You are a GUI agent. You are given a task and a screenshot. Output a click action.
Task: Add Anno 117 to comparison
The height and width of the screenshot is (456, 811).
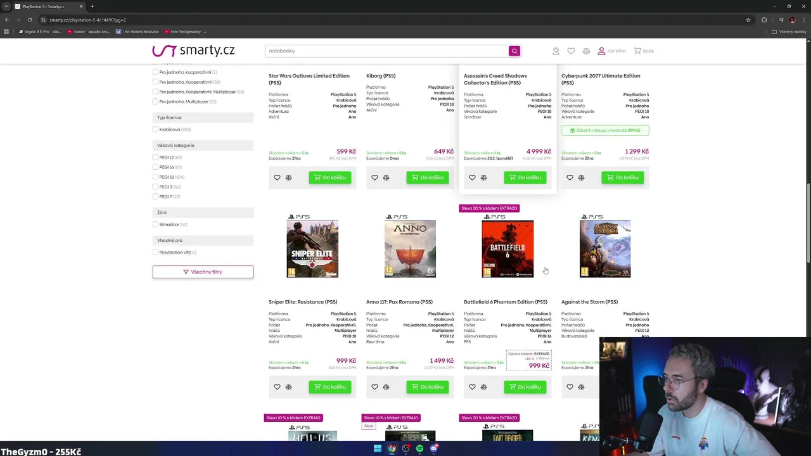pos(386,387)
